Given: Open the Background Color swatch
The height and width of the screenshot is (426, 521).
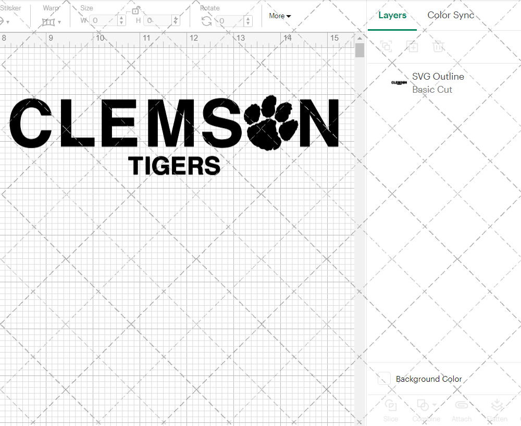Looking at the screenshot, I should (x=383, y=379).
